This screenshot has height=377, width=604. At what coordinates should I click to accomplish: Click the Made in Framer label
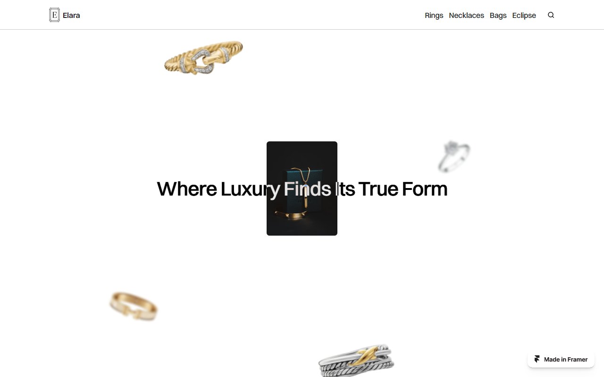pyautogui.click(x=566, y=360)
